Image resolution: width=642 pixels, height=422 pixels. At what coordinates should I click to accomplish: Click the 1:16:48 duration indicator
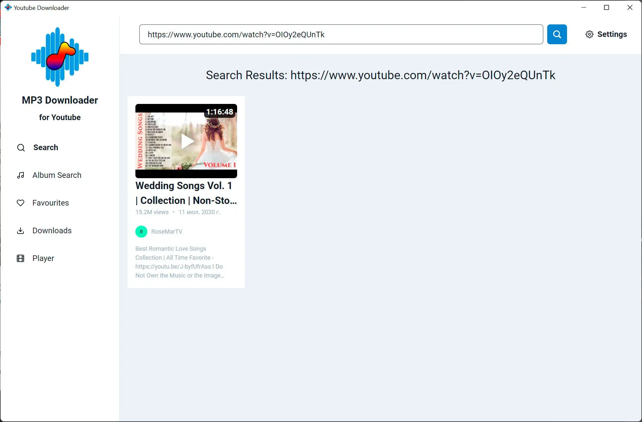coord(219,112)
